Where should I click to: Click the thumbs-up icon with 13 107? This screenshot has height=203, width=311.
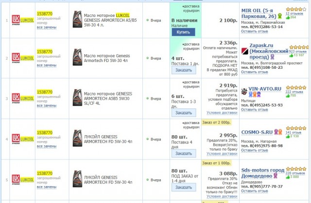(x=291, y=55)
